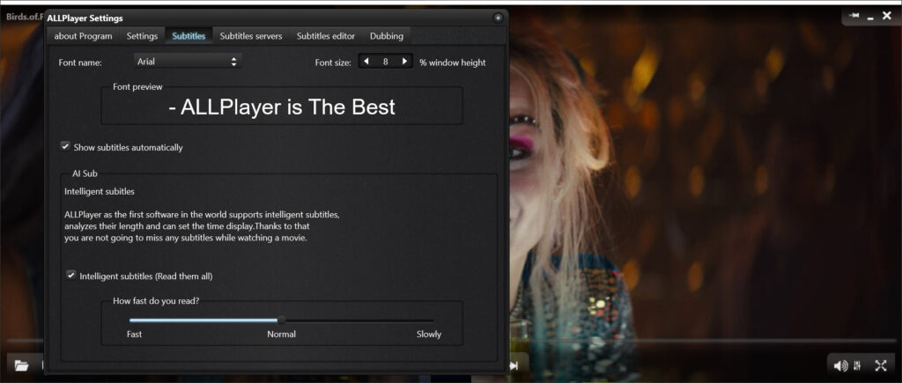Click the 'Intelligent subitles' heading text
902x383 pixels.
[100, 191]
